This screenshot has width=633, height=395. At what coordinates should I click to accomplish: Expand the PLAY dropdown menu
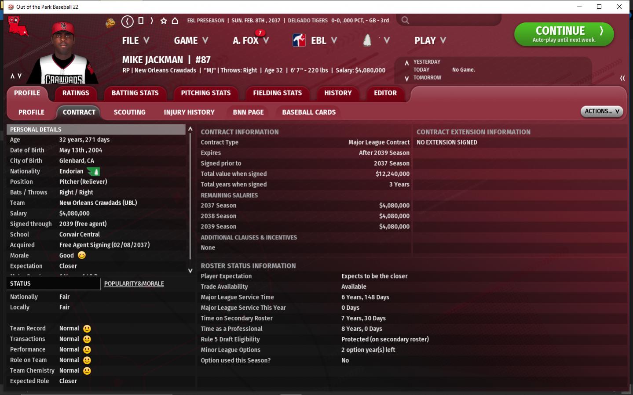point(430,40)
